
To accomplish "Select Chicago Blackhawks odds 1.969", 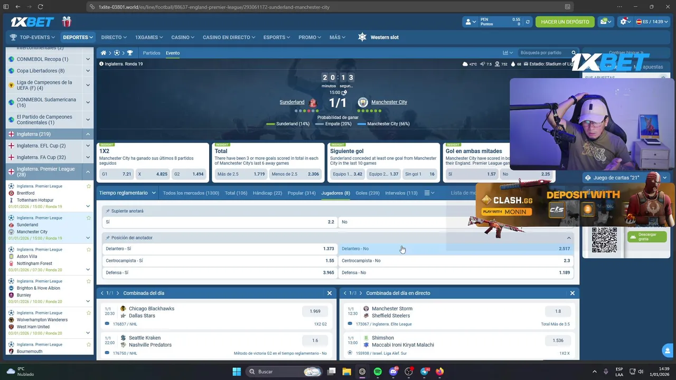I will pyautogui.click(x=315, y=311).
